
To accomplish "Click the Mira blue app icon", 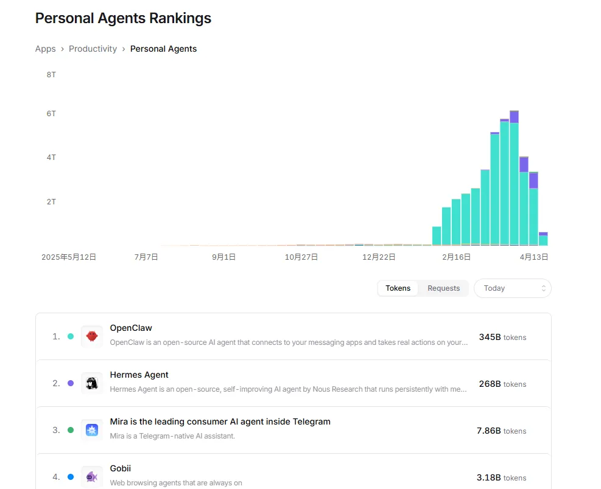I will pyautogui.click(x=92, y=430).
